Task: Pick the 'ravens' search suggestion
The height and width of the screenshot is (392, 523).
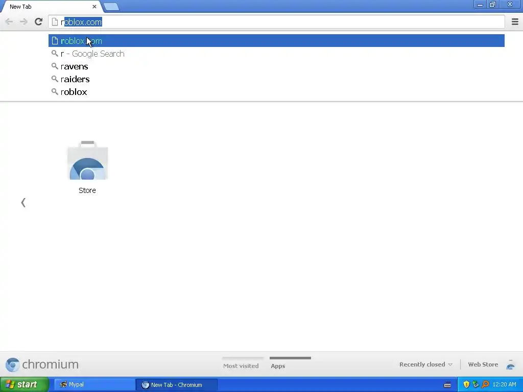Action: [276, 66]
